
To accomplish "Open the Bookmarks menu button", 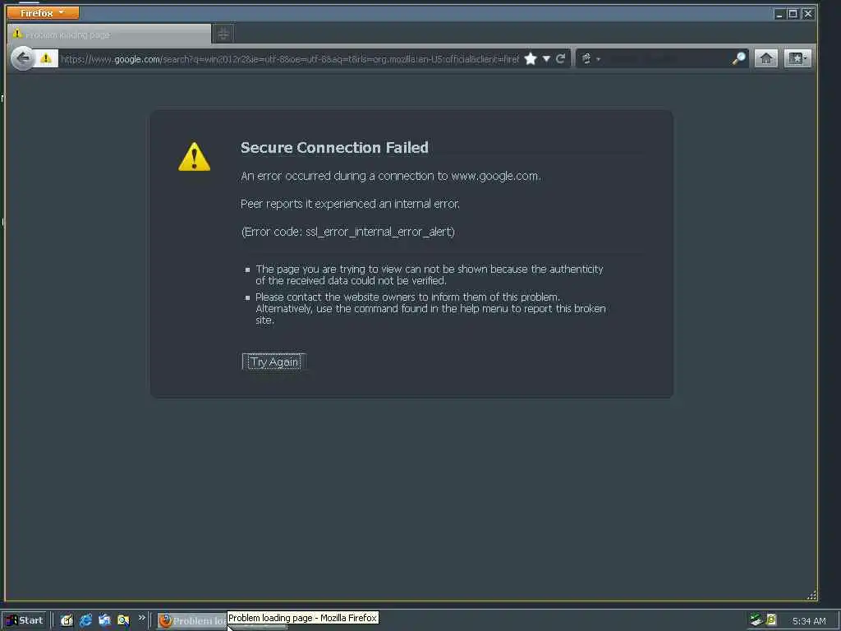I will [x=797, y=58].
